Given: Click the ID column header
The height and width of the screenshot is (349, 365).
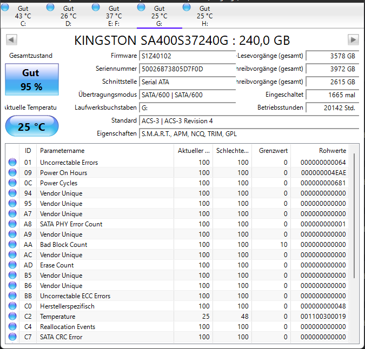Looking at the screenshot, I should pyautogui.click(x=28, y=151).
